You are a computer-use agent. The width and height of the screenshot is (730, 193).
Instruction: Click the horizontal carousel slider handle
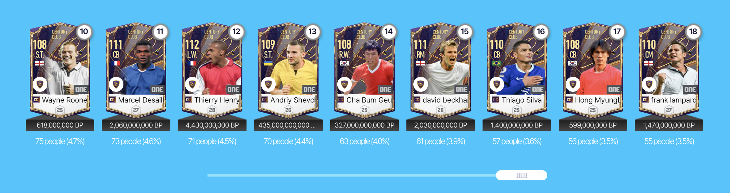tap(522, 175)
